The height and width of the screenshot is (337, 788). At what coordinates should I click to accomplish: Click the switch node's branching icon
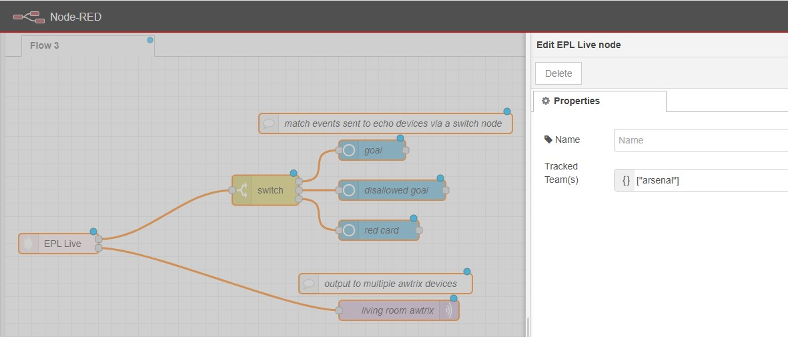(242, 190)
